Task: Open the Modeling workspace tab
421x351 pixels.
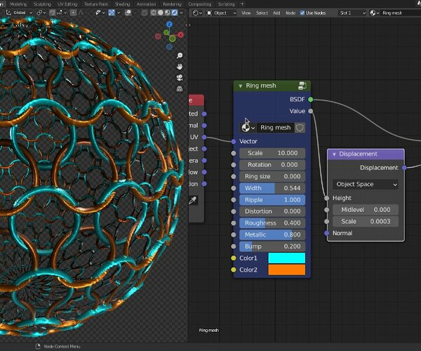Action: 18,4
